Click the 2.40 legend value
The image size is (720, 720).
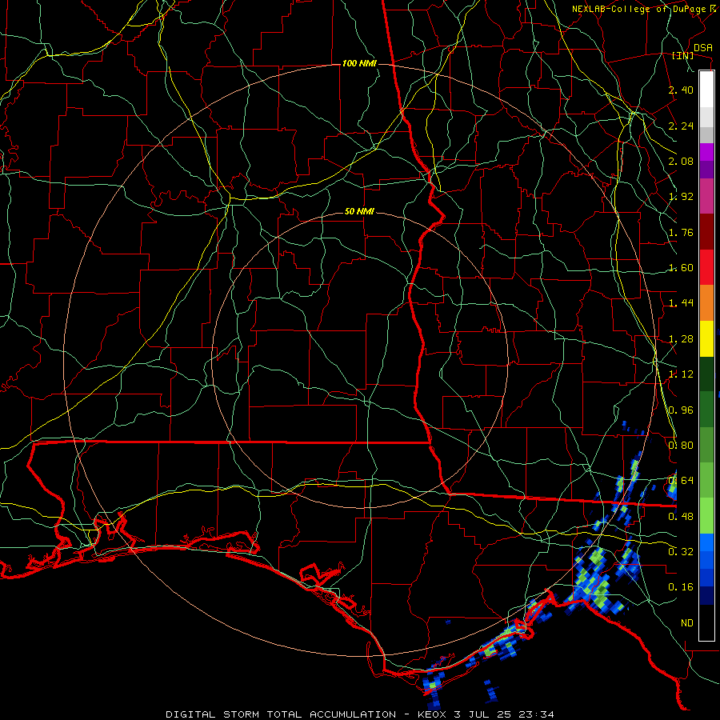coord(681,90)
